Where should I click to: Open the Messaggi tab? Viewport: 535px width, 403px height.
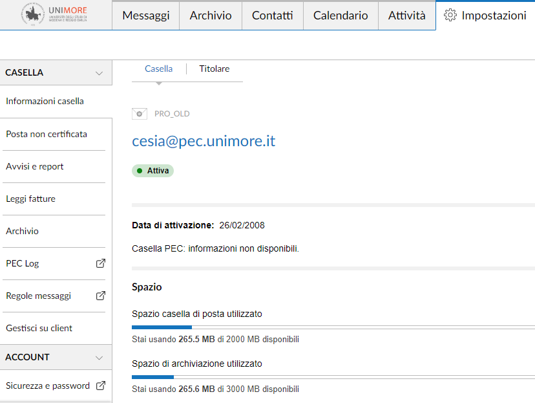(145, 16)
